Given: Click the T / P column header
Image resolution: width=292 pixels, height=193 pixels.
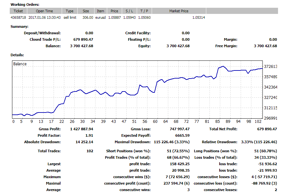Looking at the screenshot, I should (x=144, y=11).
